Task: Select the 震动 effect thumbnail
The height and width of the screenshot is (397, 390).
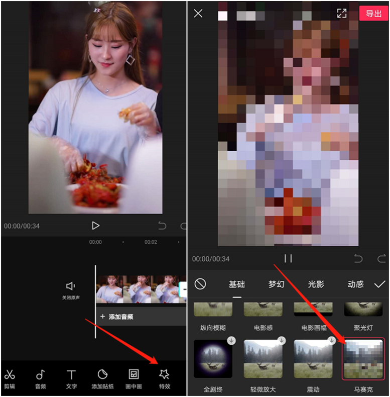Action: (313, 359)
